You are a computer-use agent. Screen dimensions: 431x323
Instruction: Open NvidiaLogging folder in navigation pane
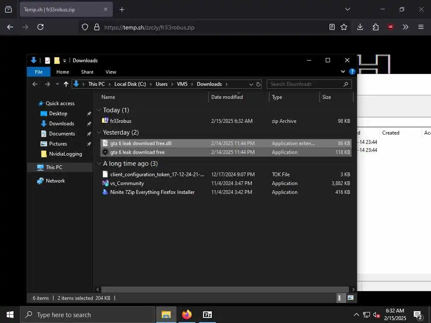point(65,154)
